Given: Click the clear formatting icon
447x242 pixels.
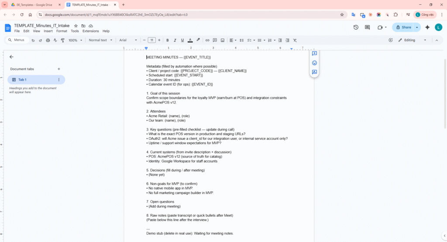Looking at the screenshot, I should pyautogui.click(x=295, y=40).
